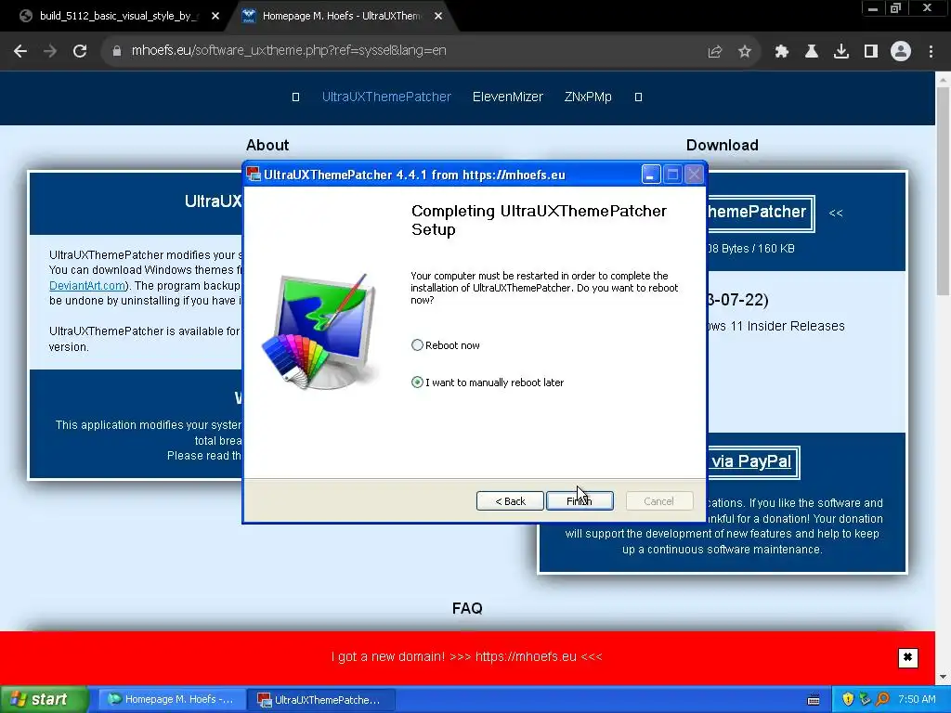
Task: Click square icon left of UltraUXThemePatcher nav
Action: [x=296, y=97]
